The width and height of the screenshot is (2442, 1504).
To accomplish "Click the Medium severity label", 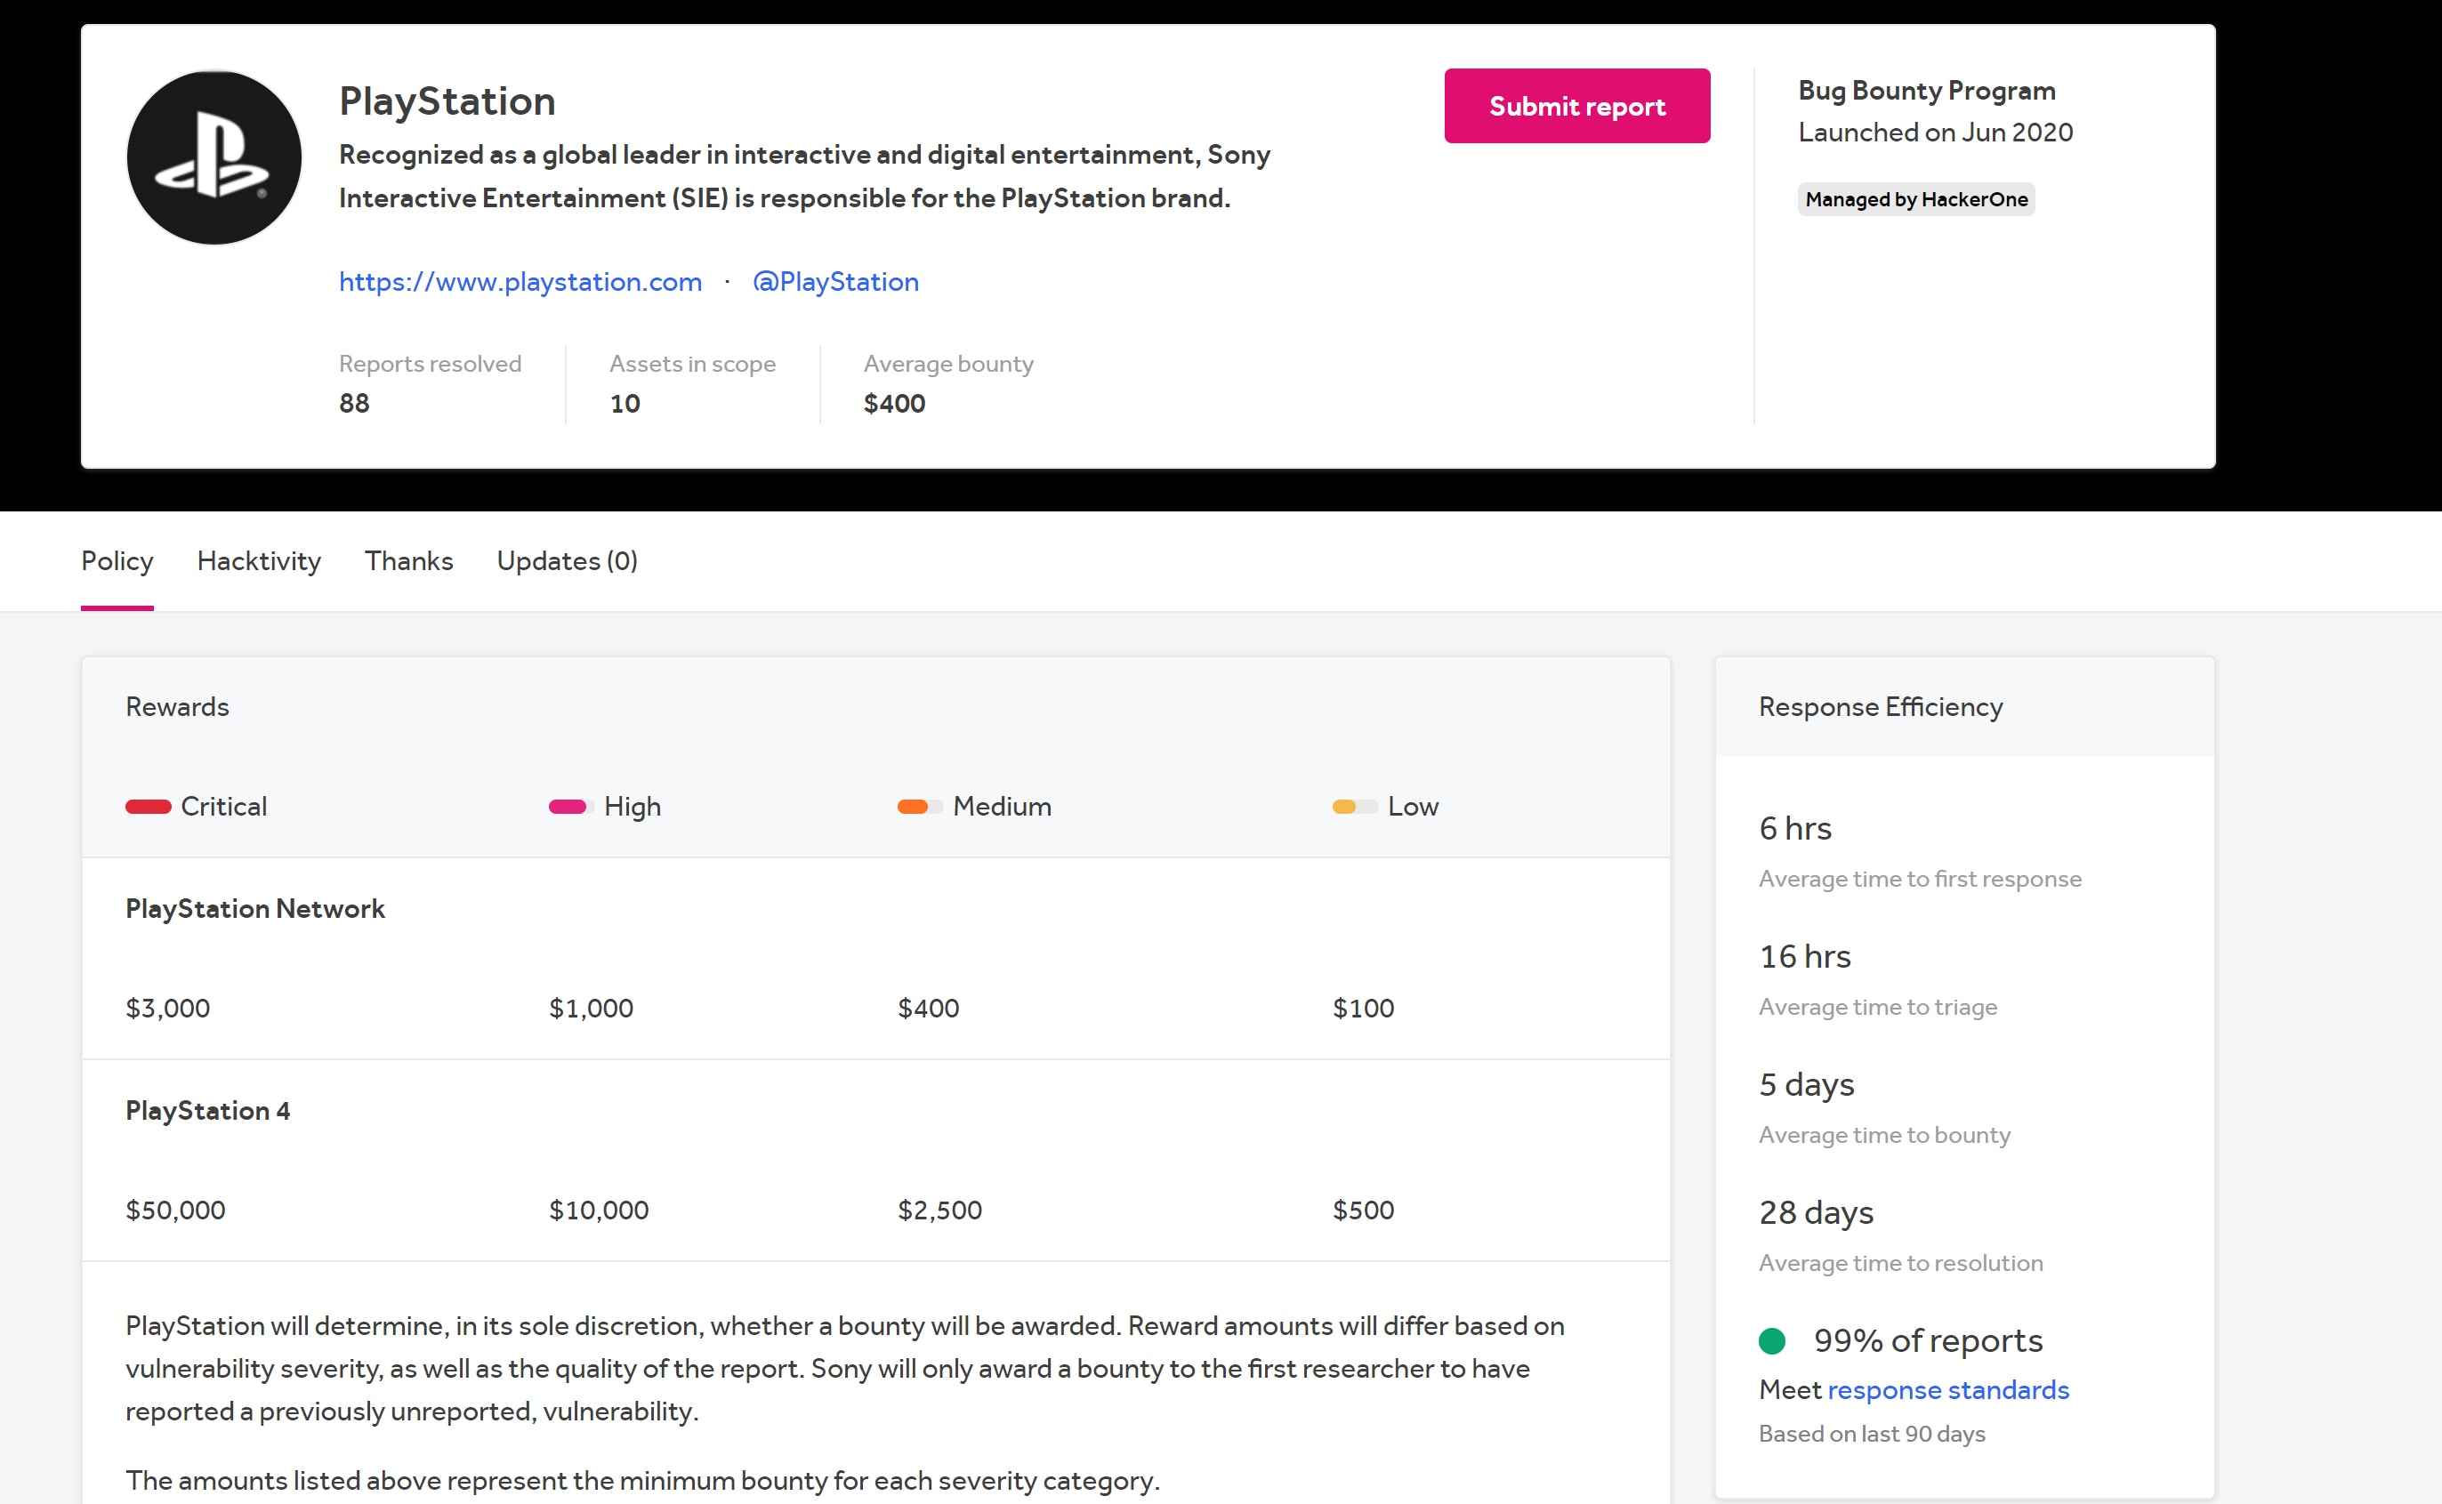I will [1002, 807].
